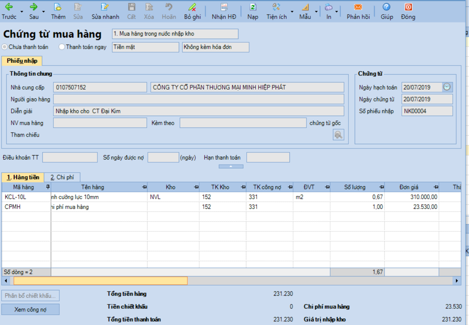Click the Đóng close form icon
The width and height of the screenshot is (469, 325).
(x=408, y=7)
